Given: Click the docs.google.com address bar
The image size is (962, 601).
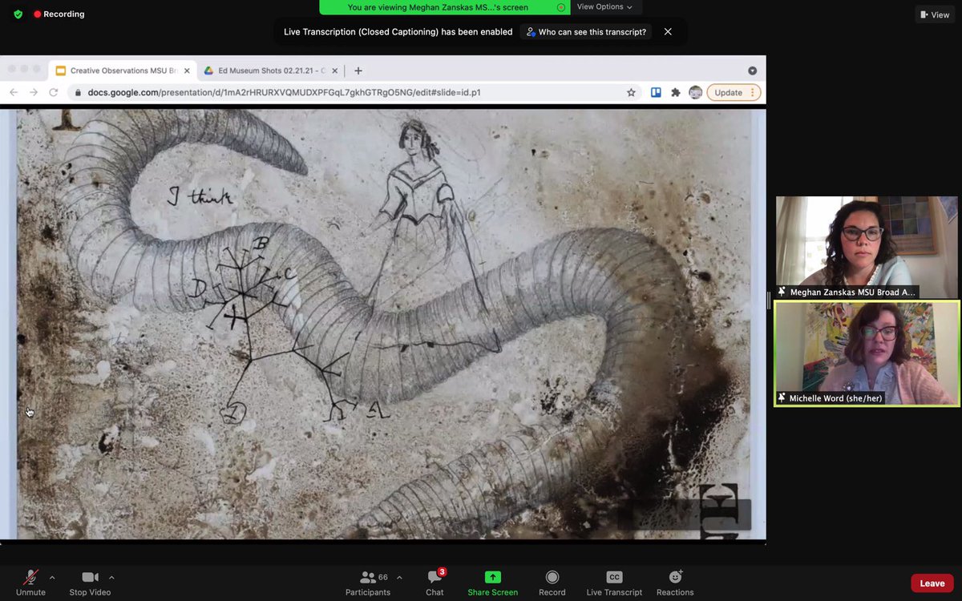Looking at the screenshot, I should (355, 92).
